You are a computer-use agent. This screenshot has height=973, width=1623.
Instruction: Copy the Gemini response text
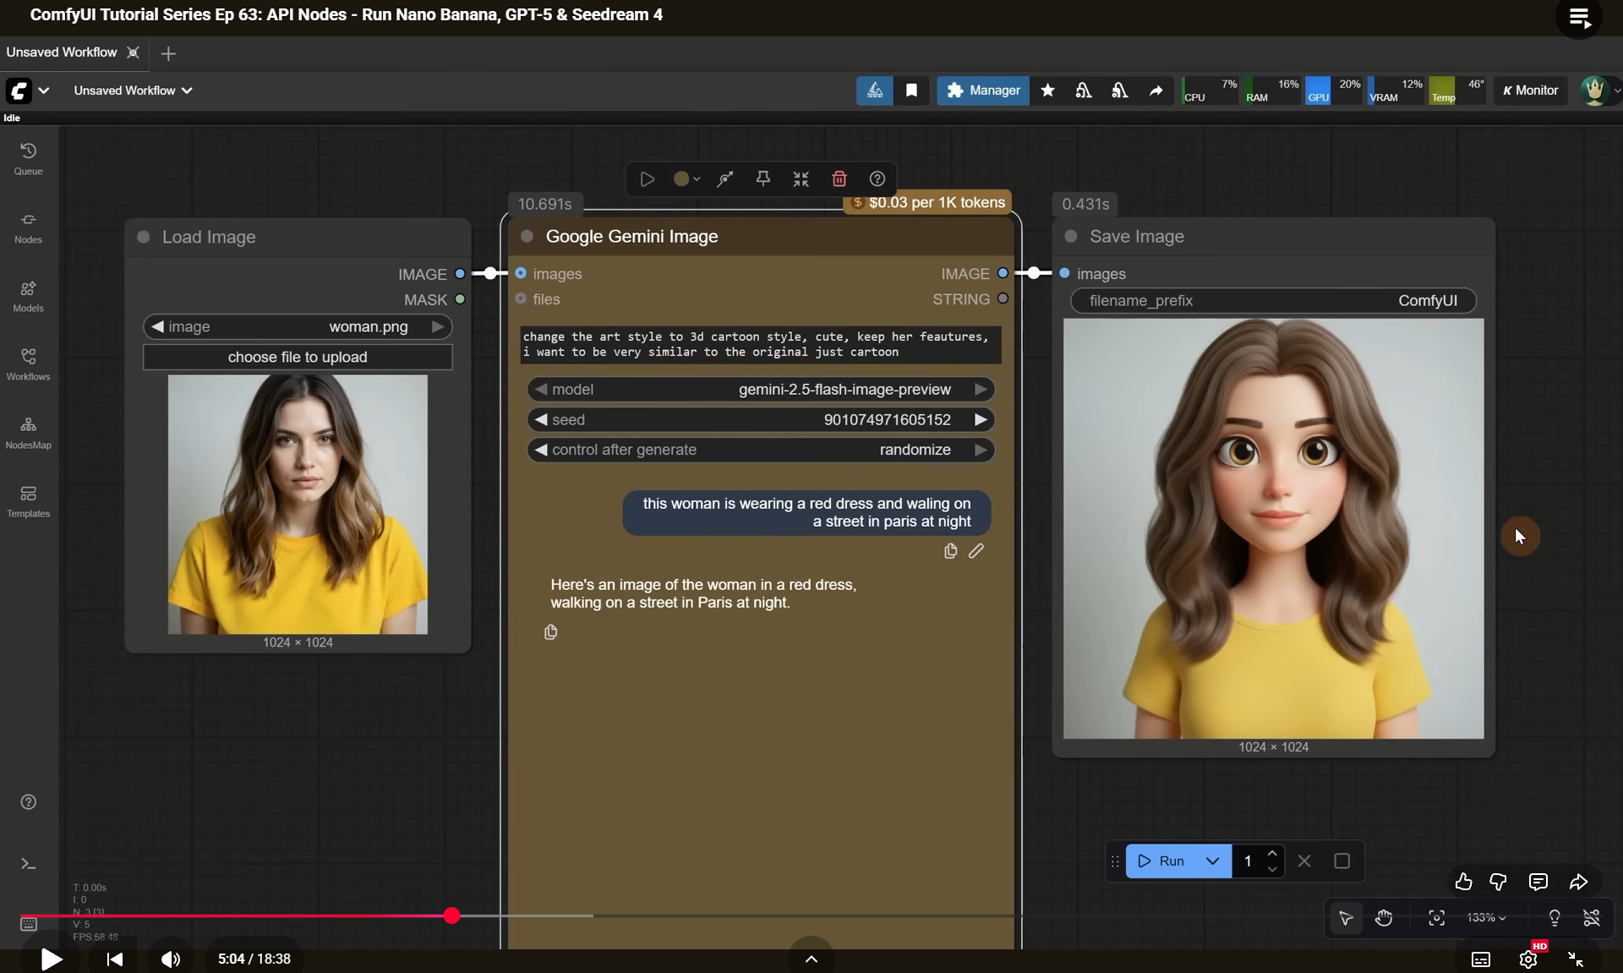click(x=550, y=632)
